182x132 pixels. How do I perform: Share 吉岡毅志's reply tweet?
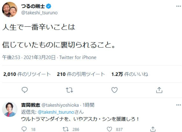pos(153,129)
